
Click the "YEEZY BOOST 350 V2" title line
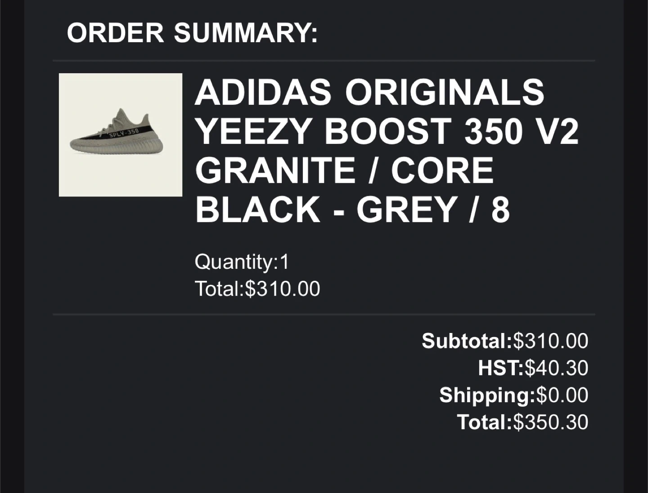[387, 131]
